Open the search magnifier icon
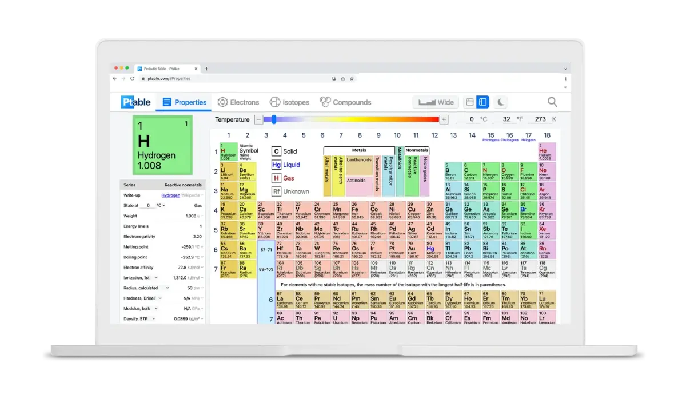686x415 pixels. pos(552,102)
